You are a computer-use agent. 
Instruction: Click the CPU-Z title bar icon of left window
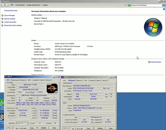(x=6, y=77)
